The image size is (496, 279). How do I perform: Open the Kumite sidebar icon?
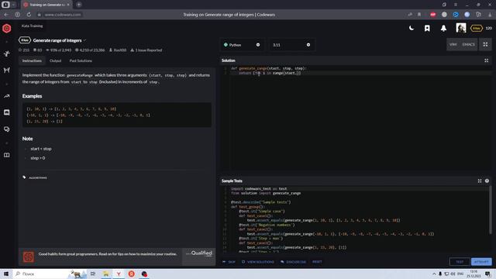pyautogui.click(x=7, y=70)
